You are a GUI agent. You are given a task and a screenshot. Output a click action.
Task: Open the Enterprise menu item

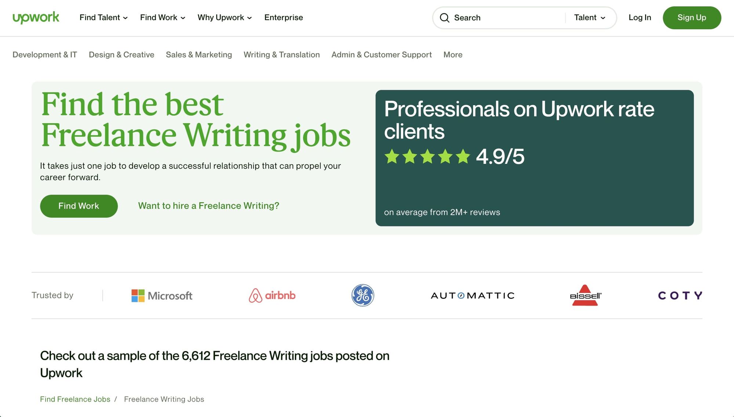pos(283,17)
